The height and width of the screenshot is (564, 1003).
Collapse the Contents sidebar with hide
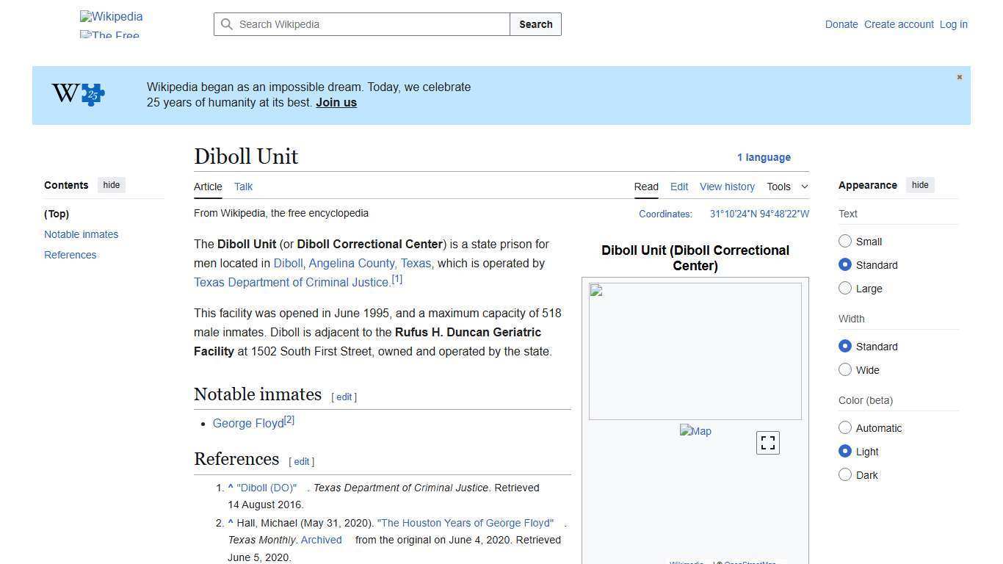click(111, 185)
